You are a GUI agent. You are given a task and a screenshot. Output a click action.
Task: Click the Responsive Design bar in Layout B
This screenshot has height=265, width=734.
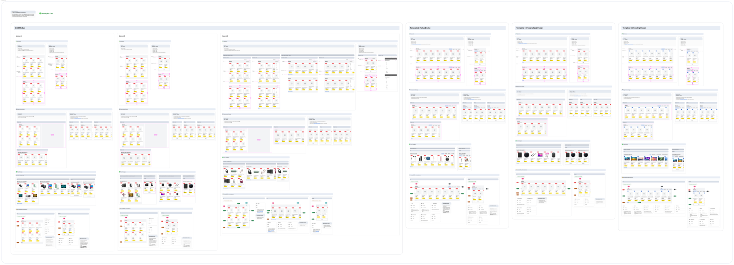pos(167,109)
